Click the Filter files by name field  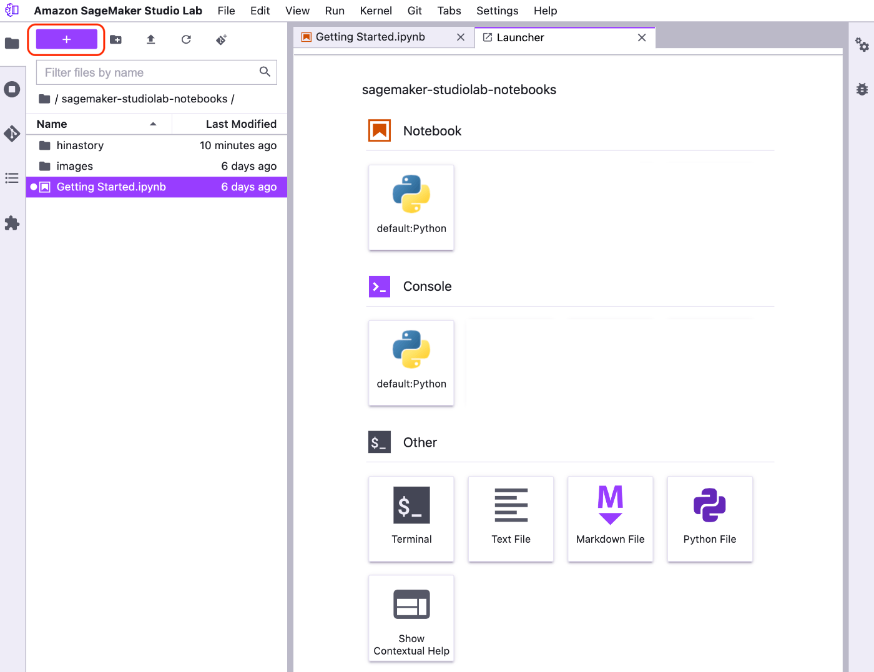click(x=156, y=72)
